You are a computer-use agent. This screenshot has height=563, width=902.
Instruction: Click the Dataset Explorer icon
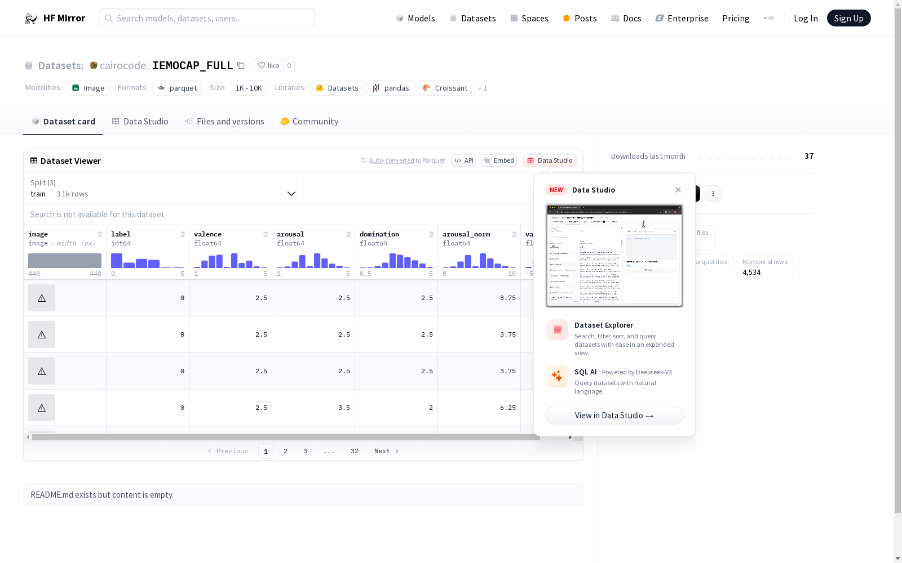click(557, 330)
